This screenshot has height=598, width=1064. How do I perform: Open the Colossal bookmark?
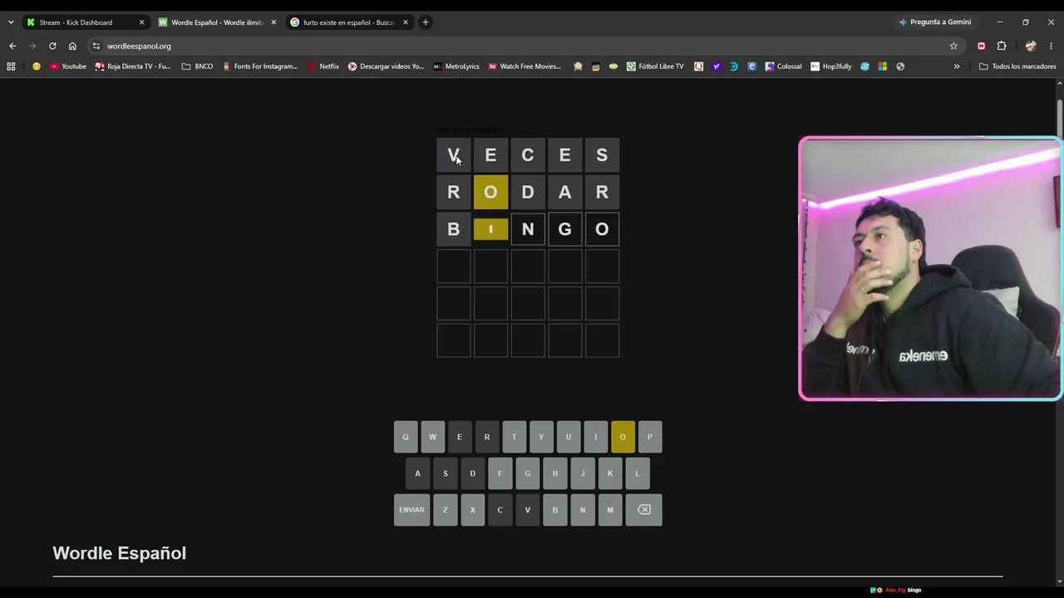[783, 66]
